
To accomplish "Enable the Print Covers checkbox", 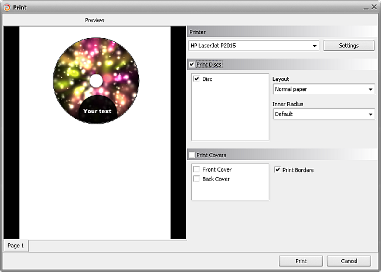I will pos(192,155).
